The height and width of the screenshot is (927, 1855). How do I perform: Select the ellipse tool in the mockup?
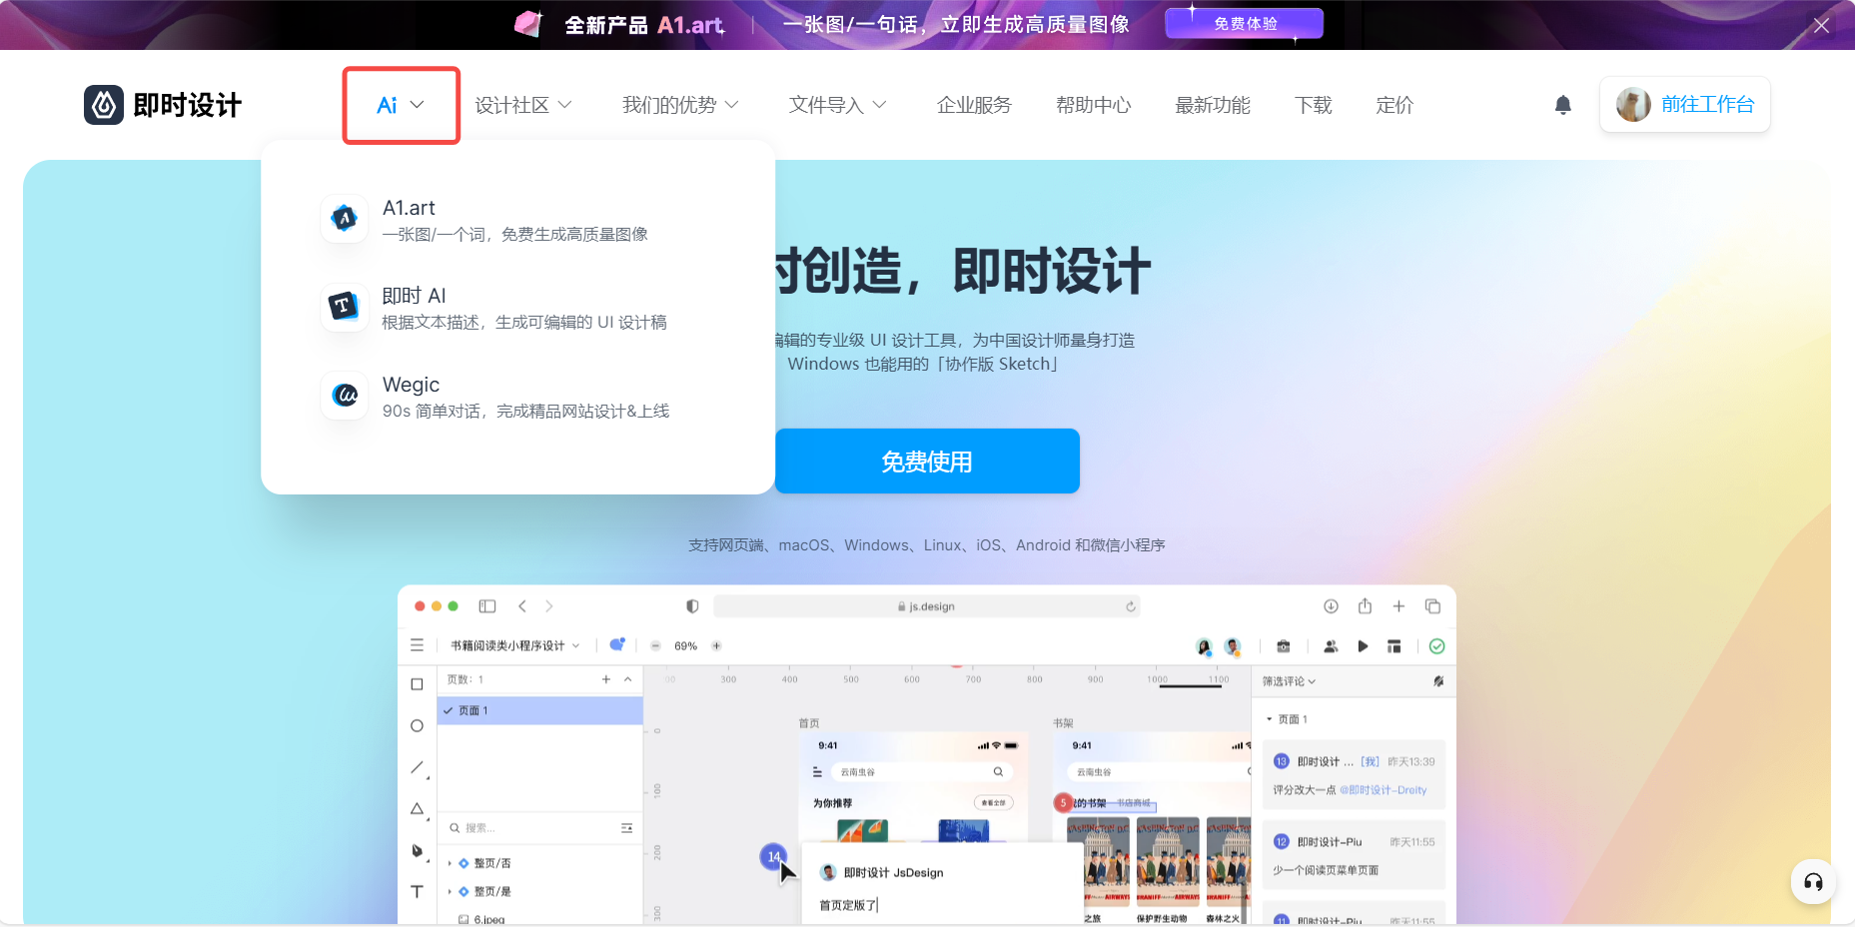pyautogui.click(x=417, y=726)
